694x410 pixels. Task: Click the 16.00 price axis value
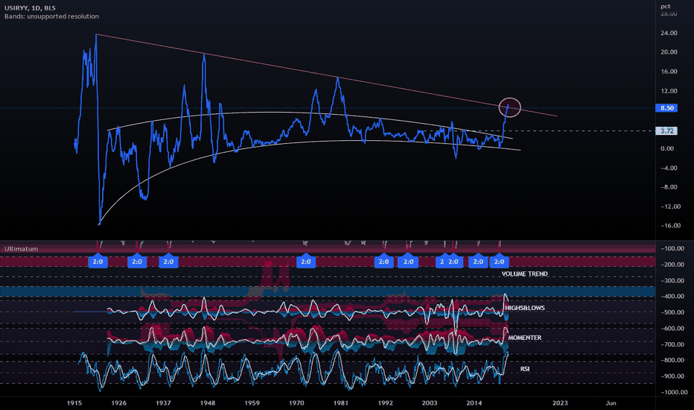669,72
